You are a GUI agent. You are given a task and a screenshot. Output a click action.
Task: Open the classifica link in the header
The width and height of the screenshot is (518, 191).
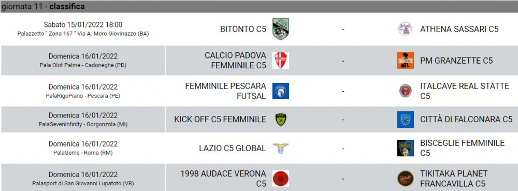point(67,6)
